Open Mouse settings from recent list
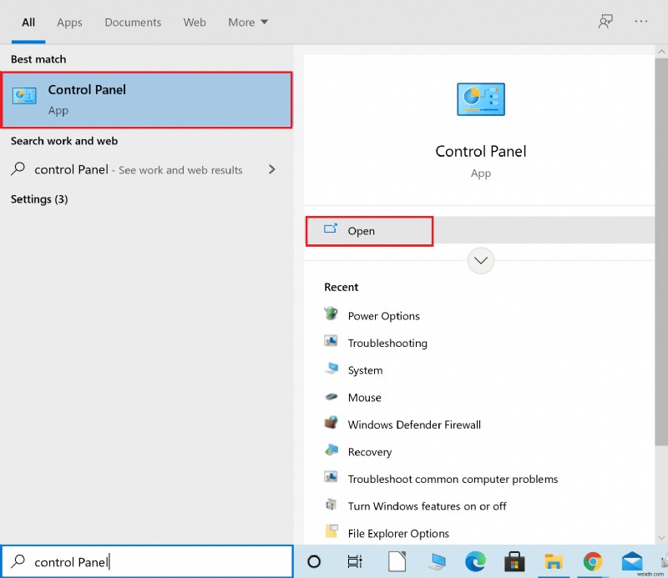The height and width of the screenshot is (578, 668). click(x=363, y=397)
